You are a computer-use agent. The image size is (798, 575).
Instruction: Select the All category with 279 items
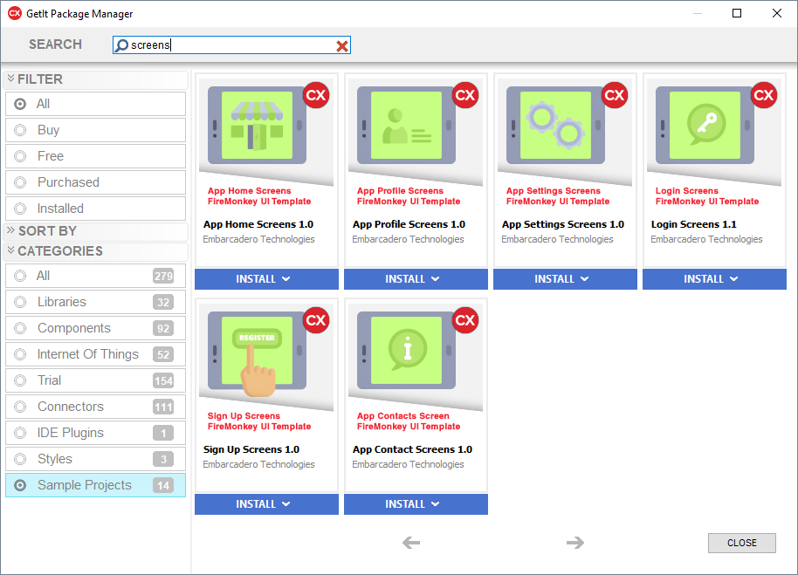[x=96, y=276]
